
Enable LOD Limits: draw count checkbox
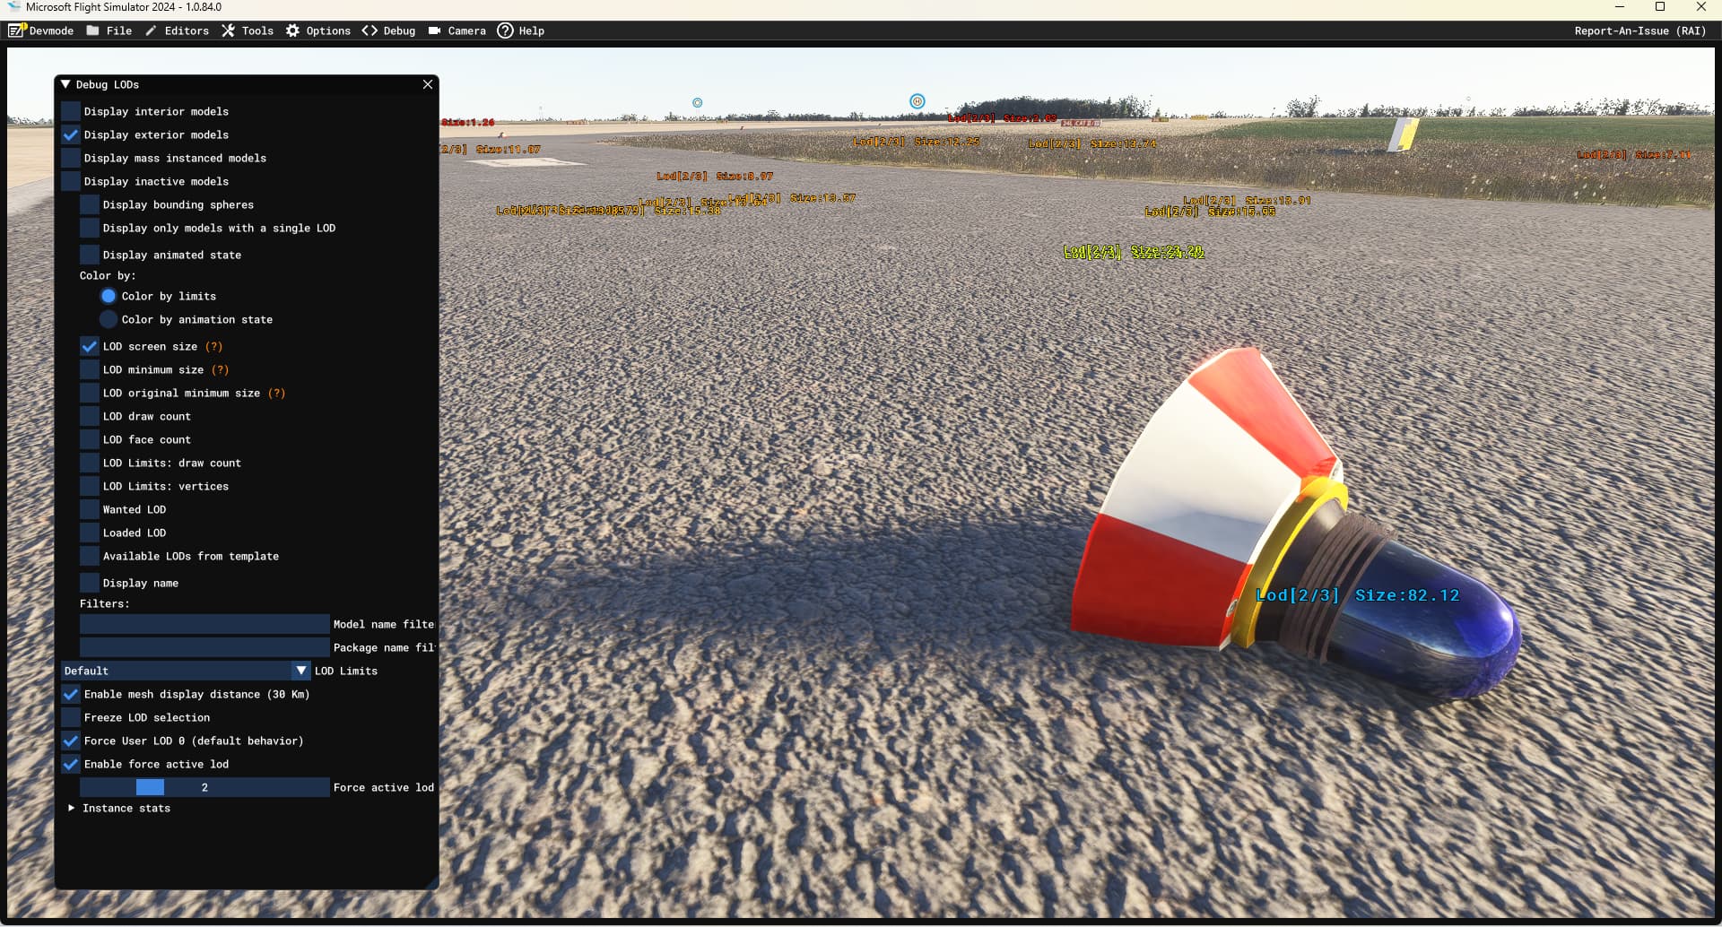pos(90,463)
